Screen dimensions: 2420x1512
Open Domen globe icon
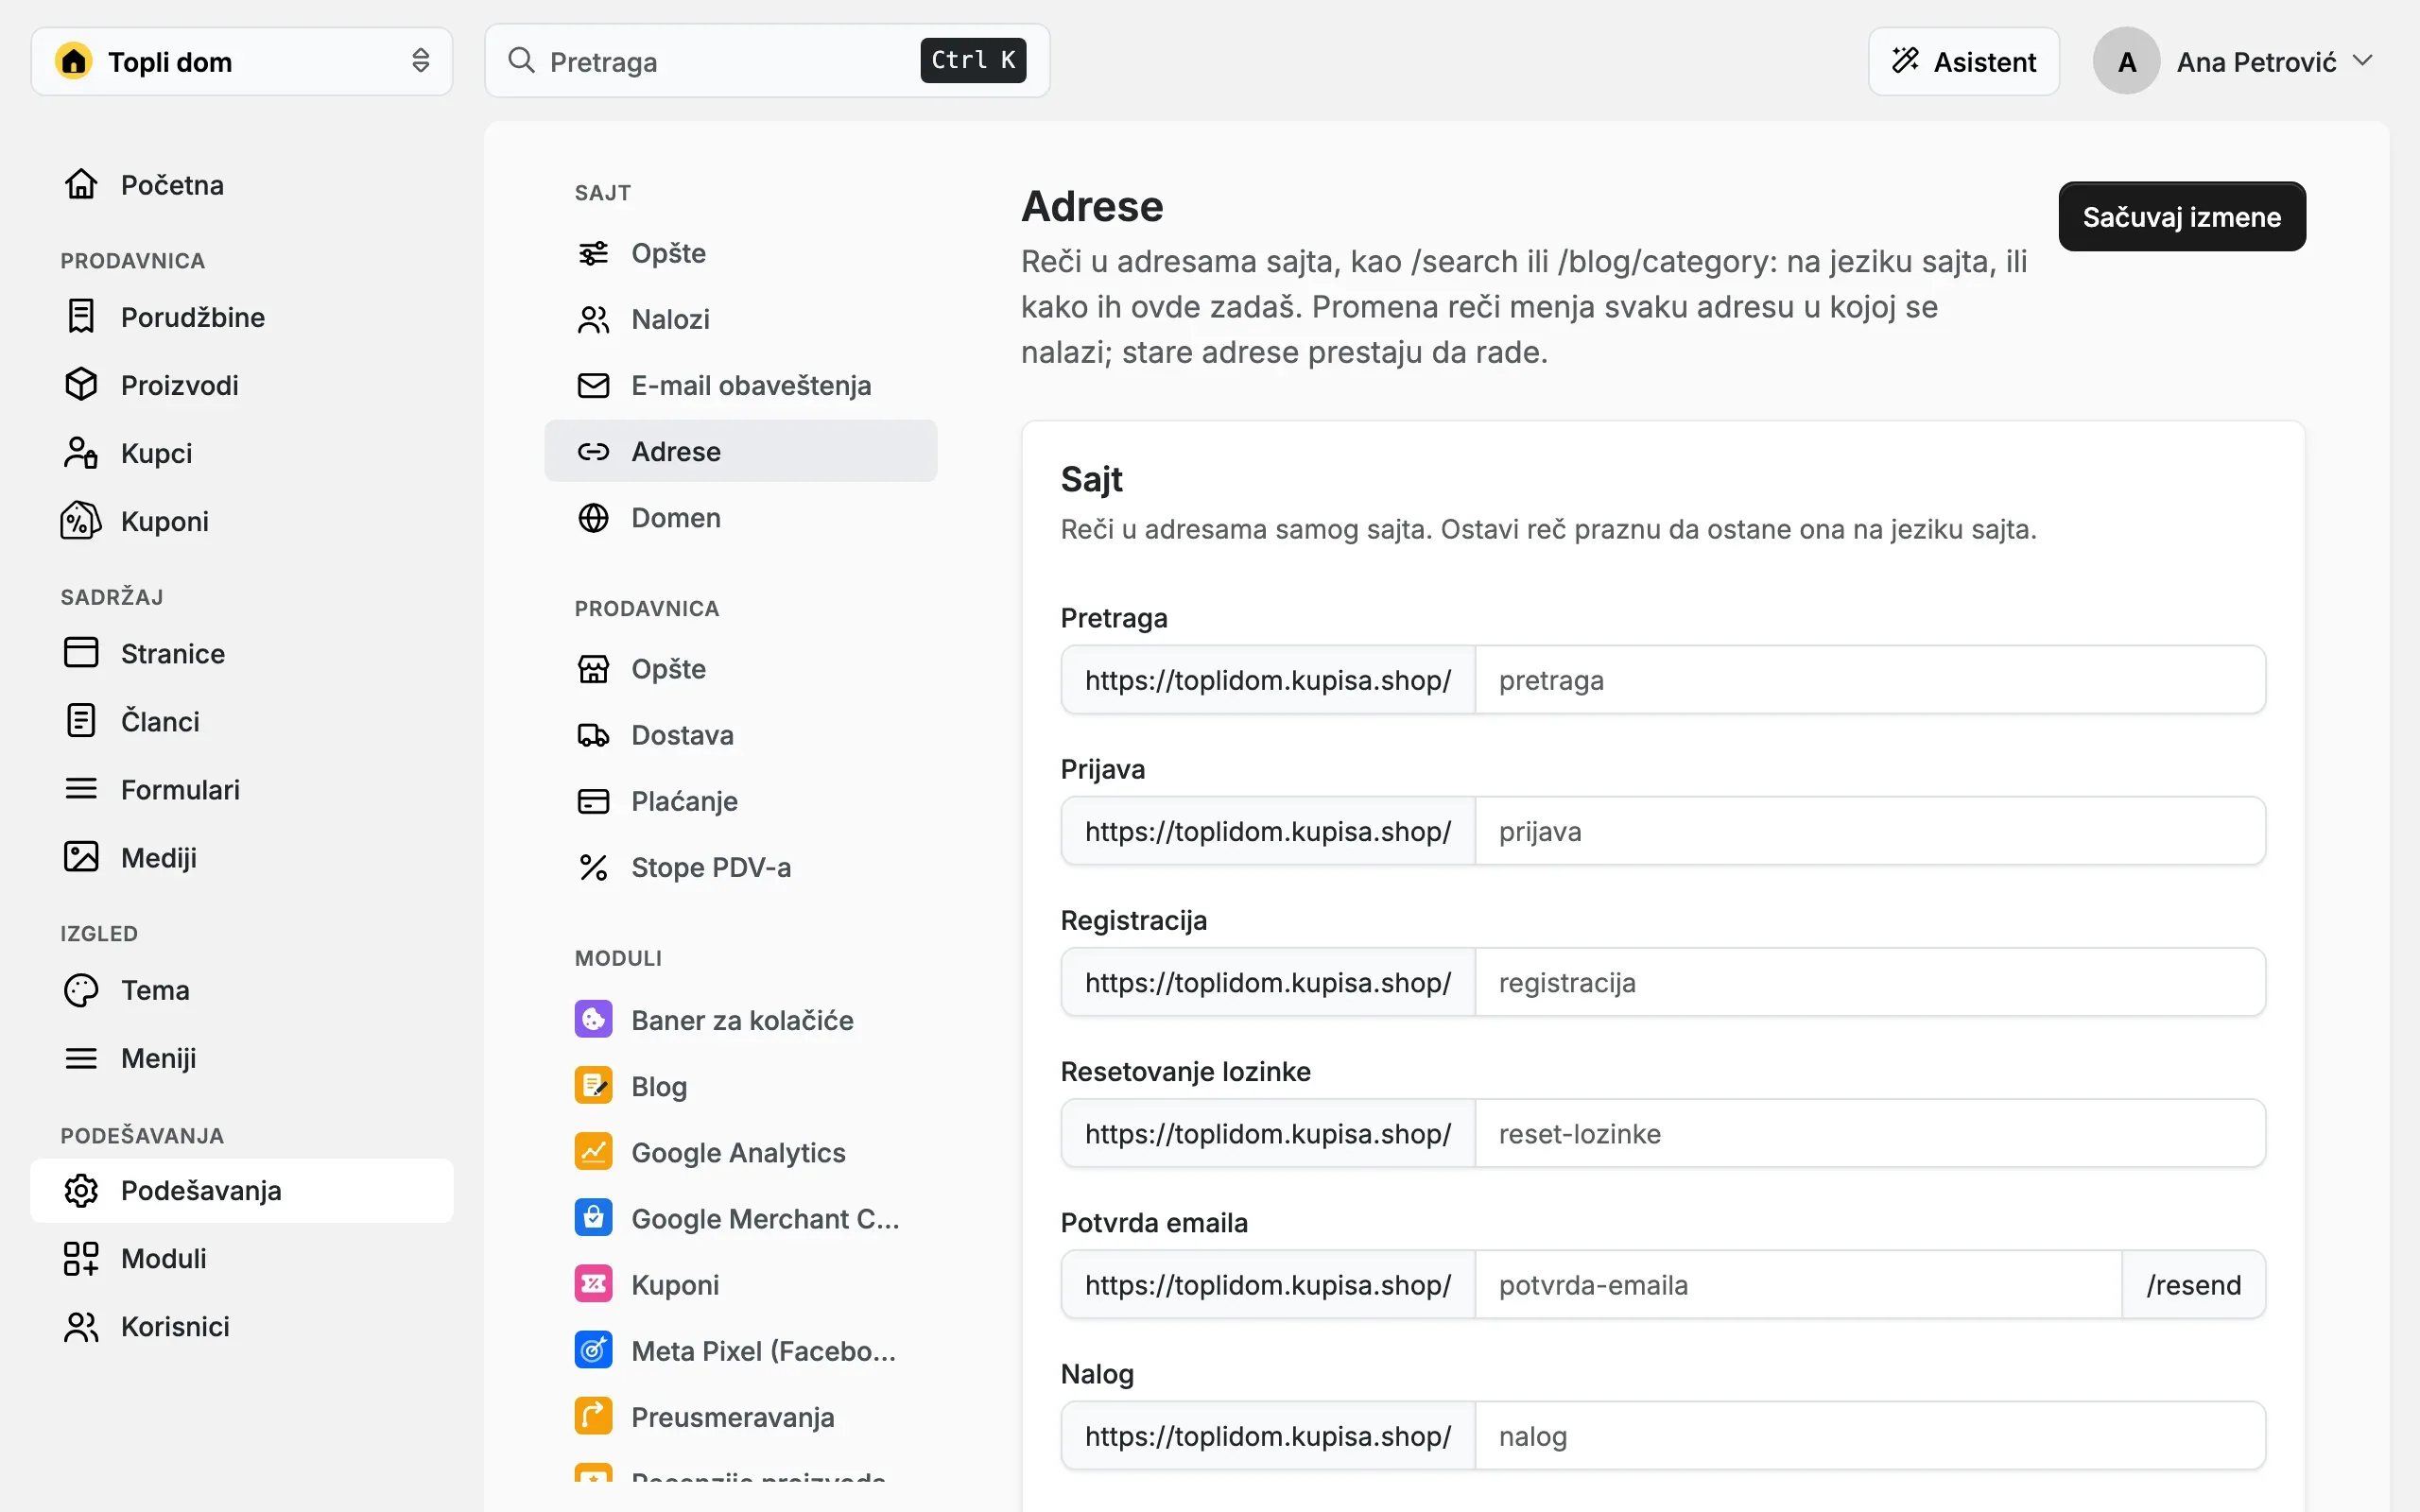pos(593,516)
